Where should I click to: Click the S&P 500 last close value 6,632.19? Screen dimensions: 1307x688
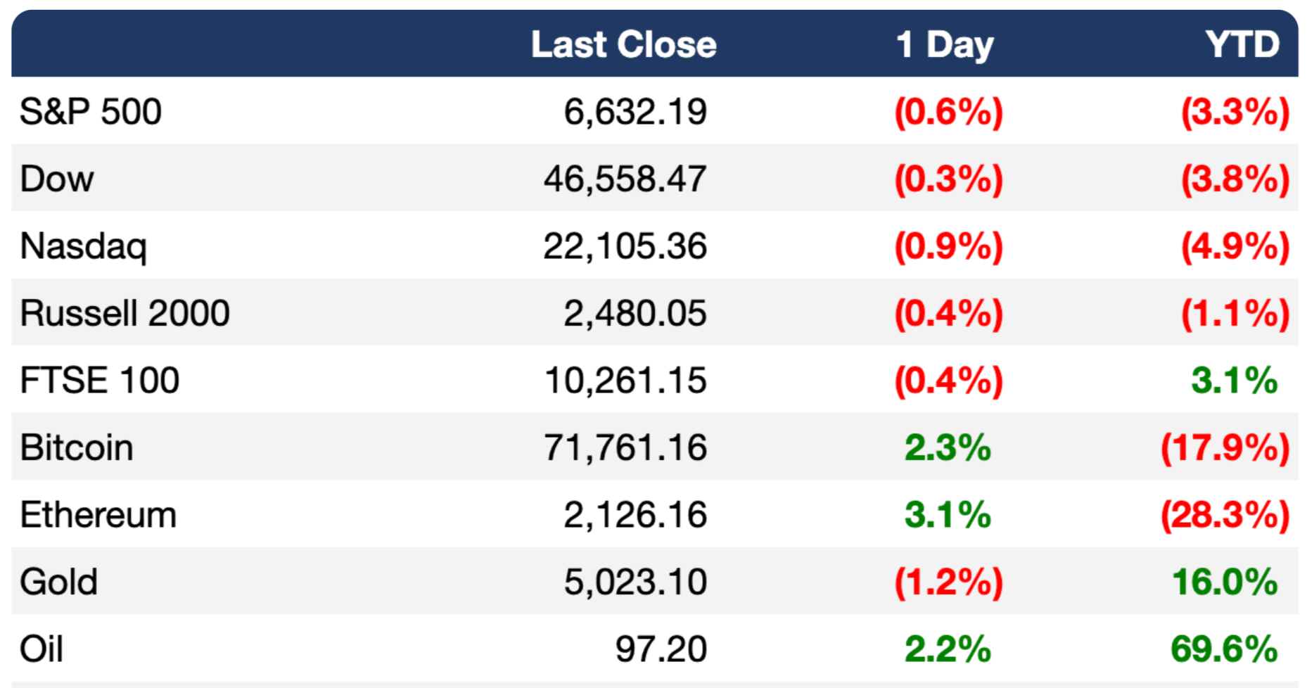point(635,112)
